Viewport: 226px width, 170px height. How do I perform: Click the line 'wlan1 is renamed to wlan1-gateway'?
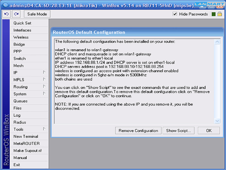(x=87, y=50)
